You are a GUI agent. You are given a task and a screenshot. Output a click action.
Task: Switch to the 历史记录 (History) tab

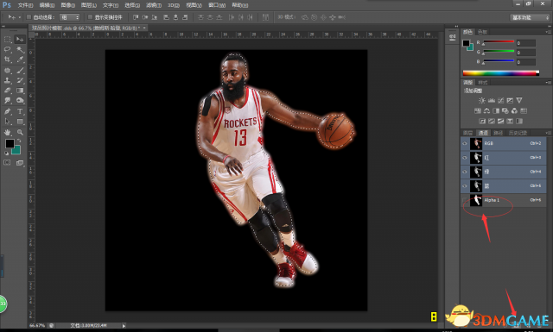coord(518,133)
